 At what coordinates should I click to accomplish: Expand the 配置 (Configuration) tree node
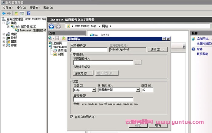[4, 42]
